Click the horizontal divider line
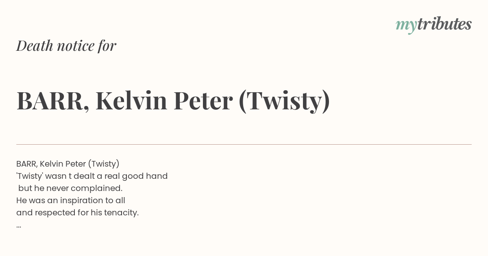Image resolution: width=488 pixels, height=256 pixels. 244,144
